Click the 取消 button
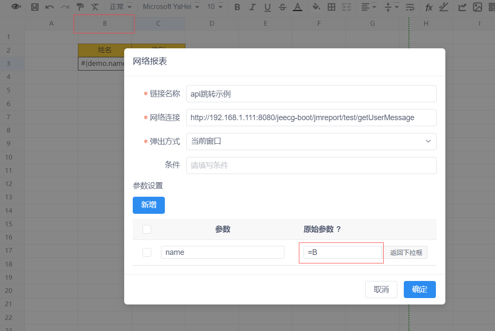 (x=381, y=290)
